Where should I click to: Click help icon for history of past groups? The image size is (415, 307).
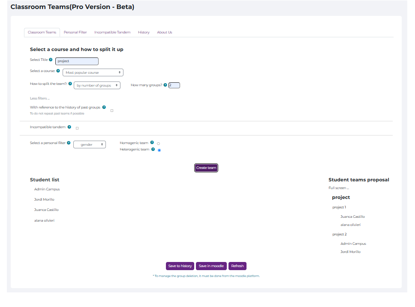[104, 107]
